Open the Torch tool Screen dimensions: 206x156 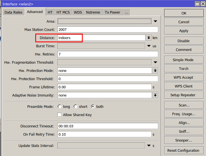coord(184,69)
